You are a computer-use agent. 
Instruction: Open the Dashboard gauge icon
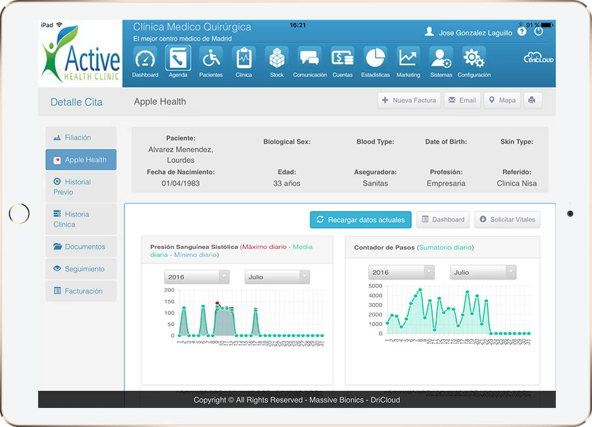point(145,58)
